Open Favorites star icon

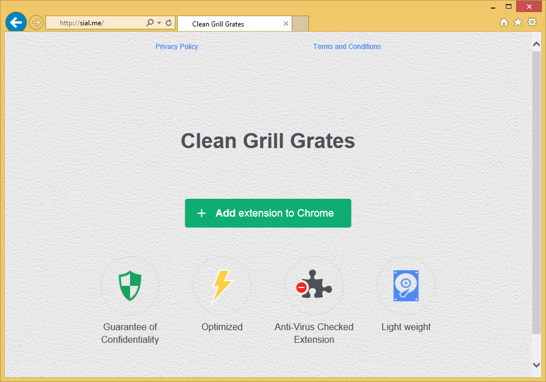pyautogui.click(x=518, y=22)
